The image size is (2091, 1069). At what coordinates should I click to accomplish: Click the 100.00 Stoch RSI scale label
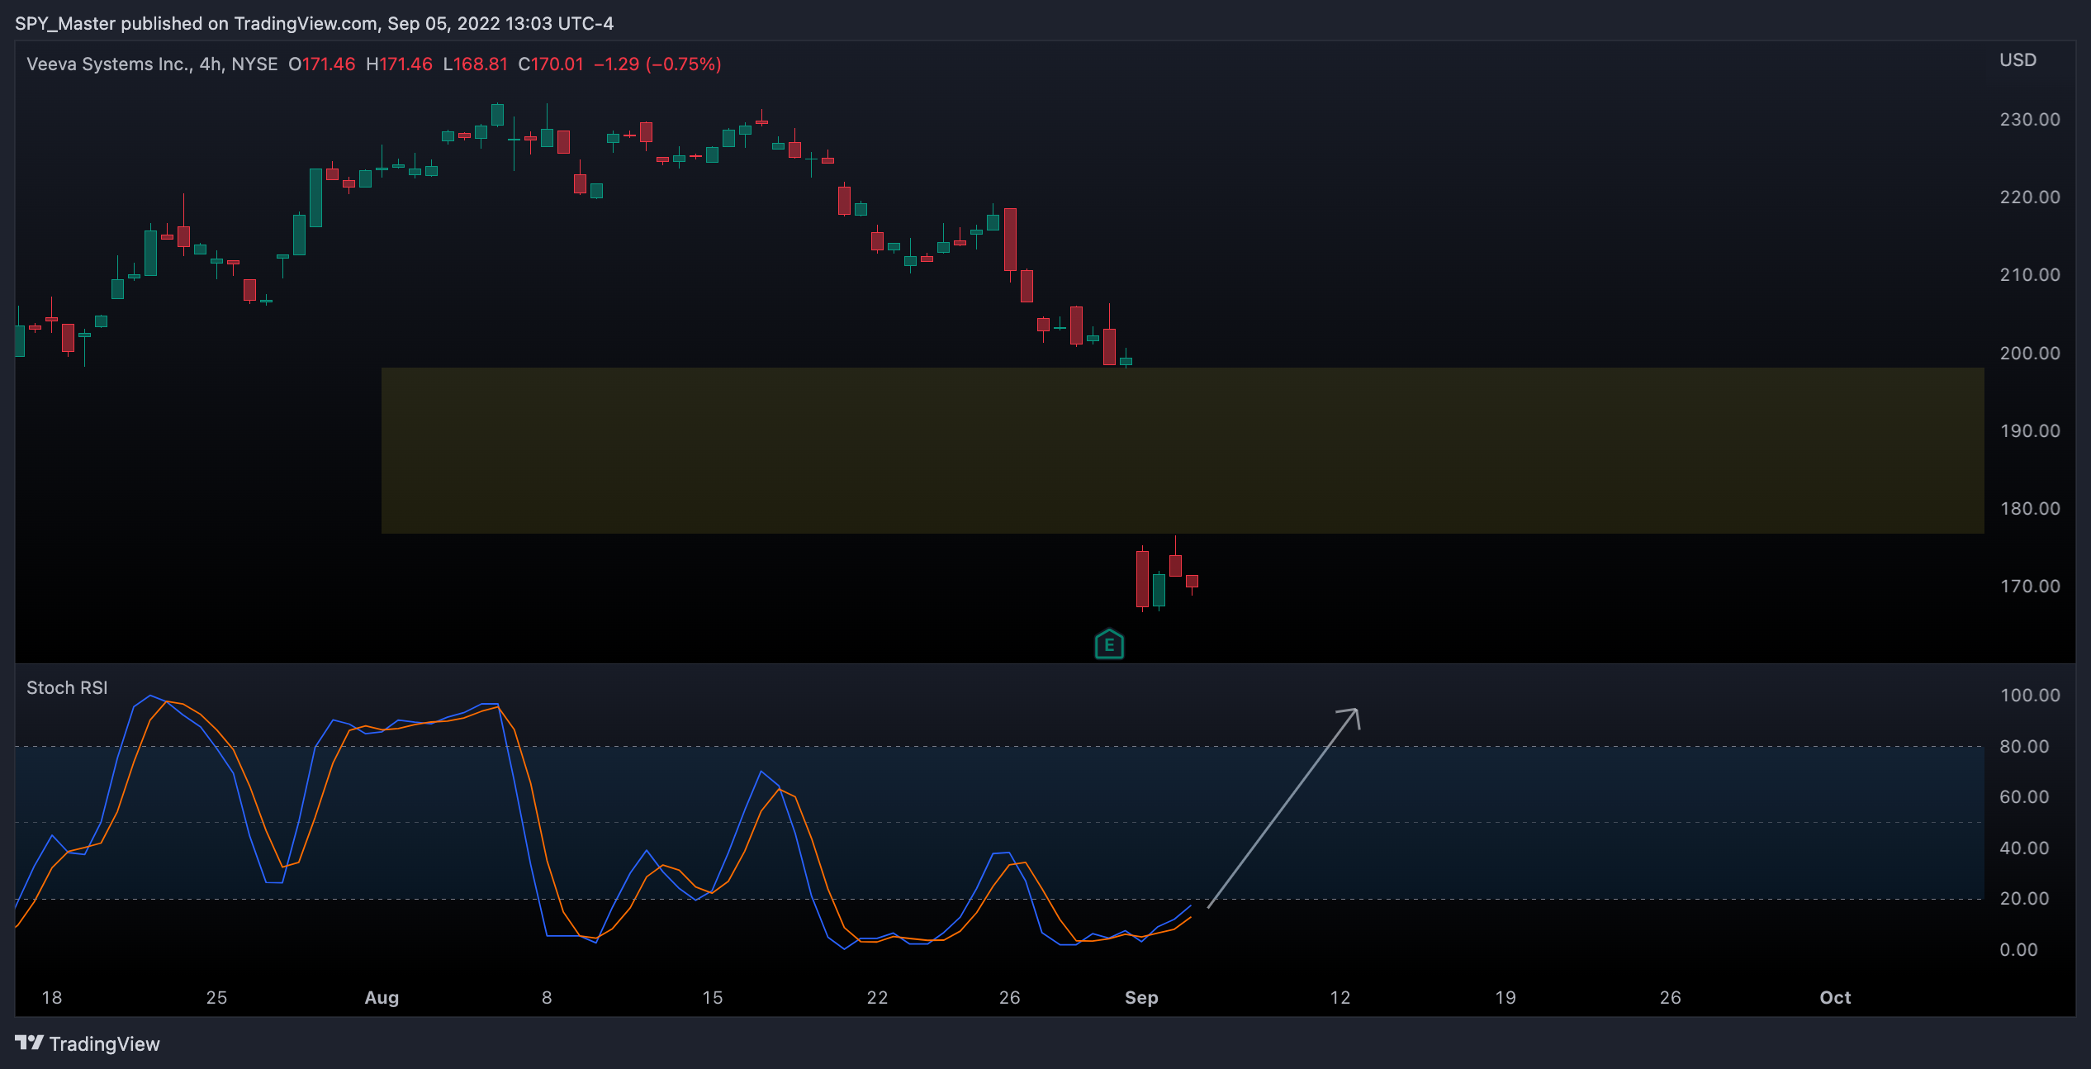coord(2030,696)
